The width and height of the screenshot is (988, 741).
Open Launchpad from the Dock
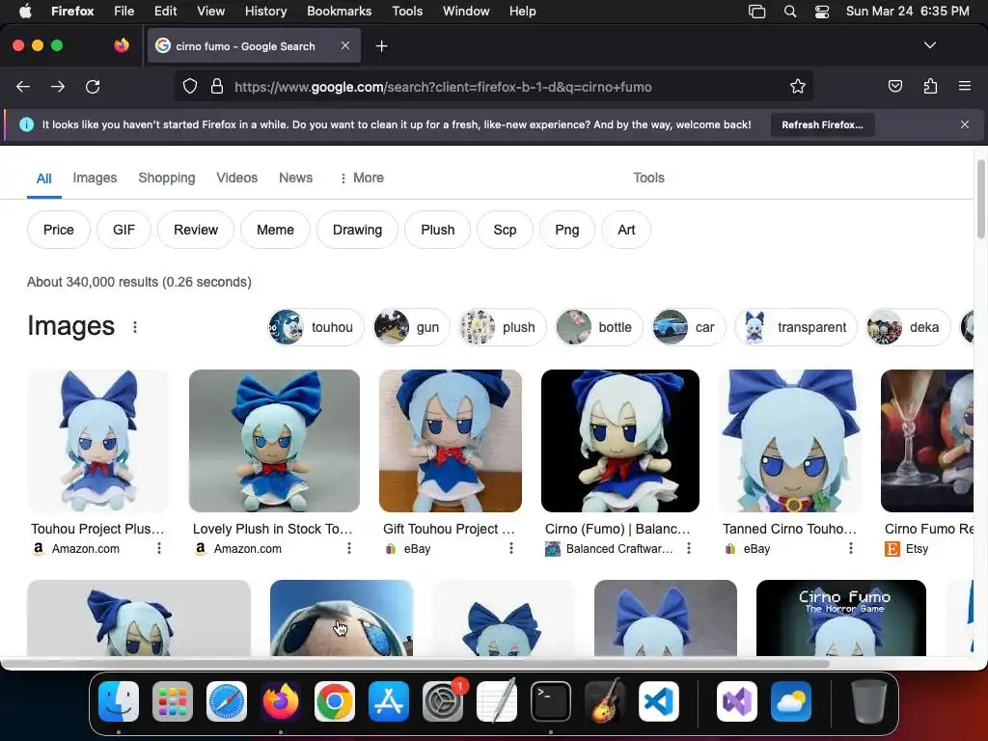click(x=173, y=701)
